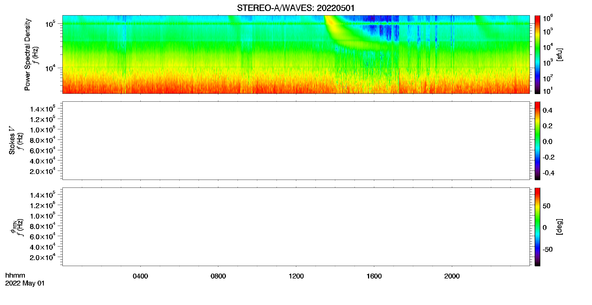
Task: Click the hhmm axis caption
Action: 15,276
